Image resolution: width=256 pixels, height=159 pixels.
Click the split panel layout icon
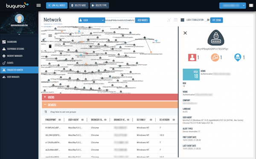(183, 20)
